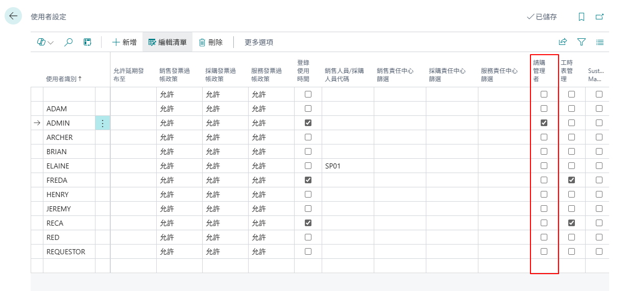Open ADAM 採購發票過帳政策 允許 dropdown
Image resolution: width=628 pixels, height=291 pixels.
[225, 109]
